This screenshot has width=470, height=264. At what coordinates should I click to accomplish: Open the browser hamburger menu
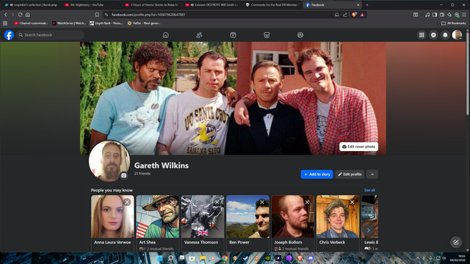point(464,15)
